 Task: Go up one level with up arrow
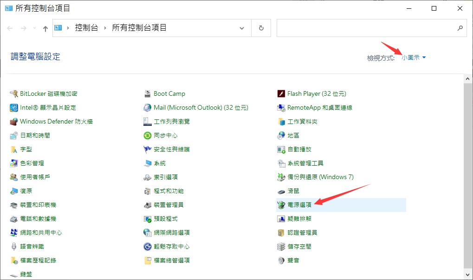click(45, 29)
